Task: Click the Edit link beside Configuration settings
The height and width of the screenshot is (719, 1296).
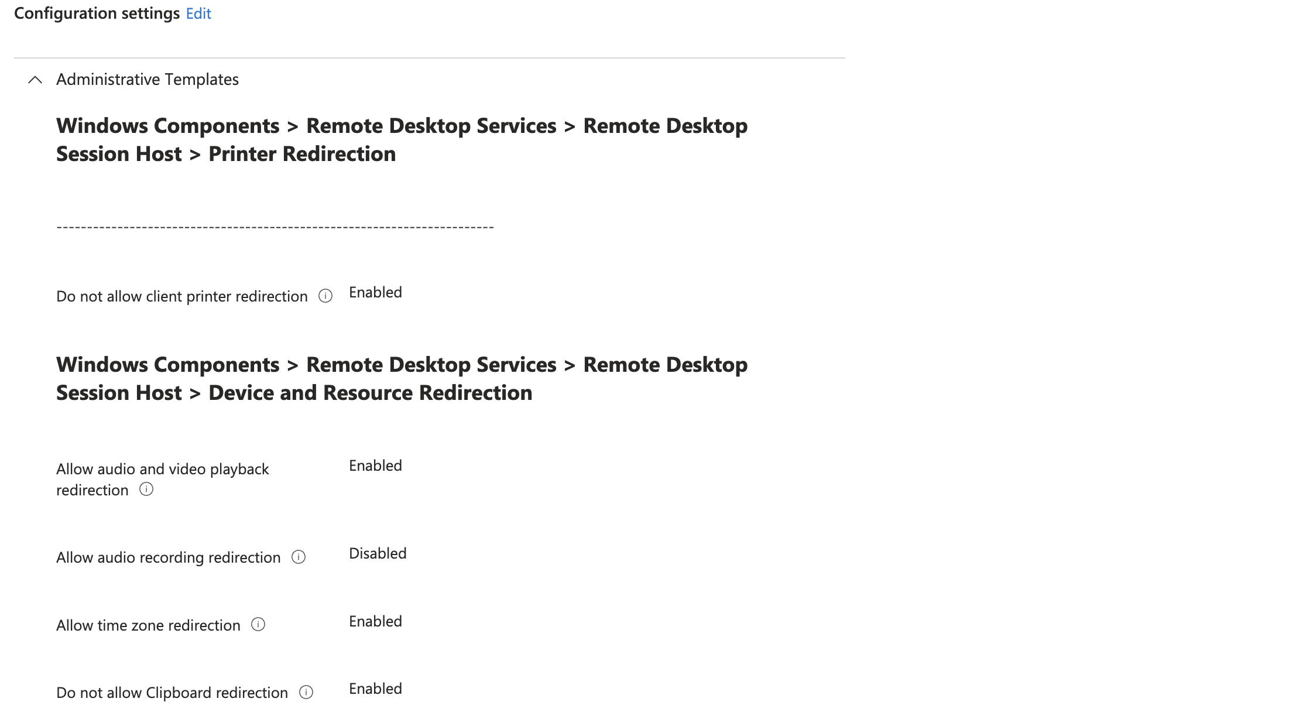Action: point(198,13)
